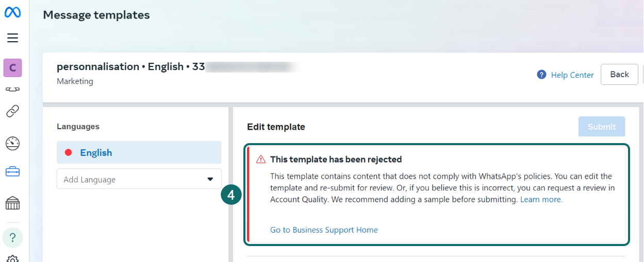Click the Add Language dropdown arrow
This screenshot has width=644, height=262.
click(210, 179)
